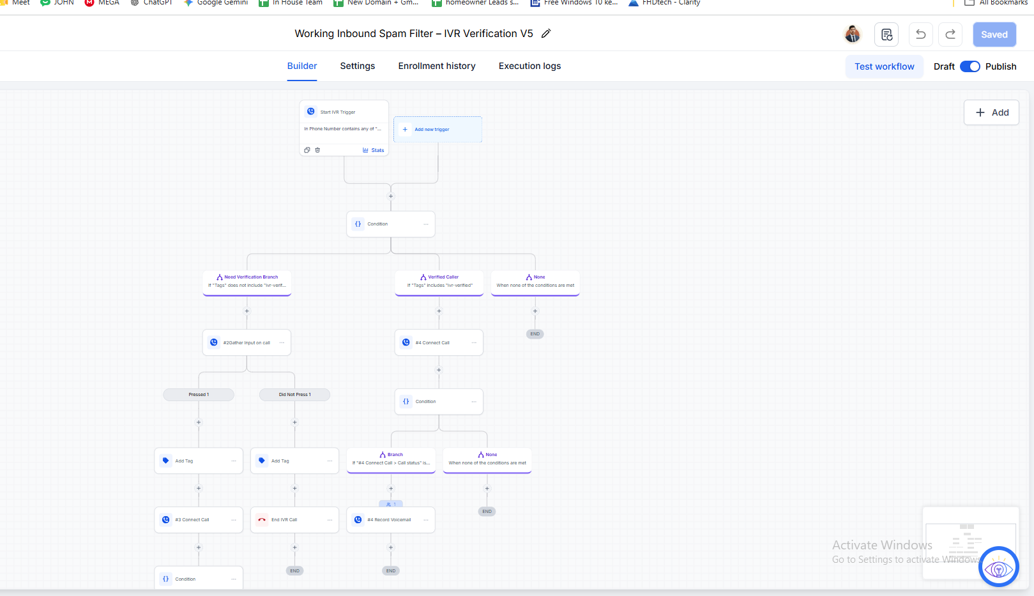The width and height of the screenshot is (1034, 596).
Task: Select the None branch beside Verified Caller
Action: coord(535,282)
